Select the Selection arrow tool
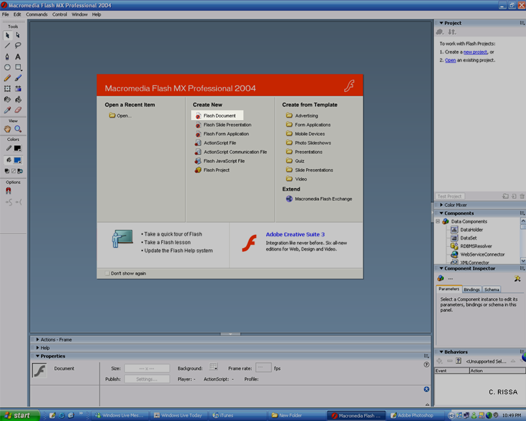Viewport: 526px width, 421px height. tap(7, 35)
